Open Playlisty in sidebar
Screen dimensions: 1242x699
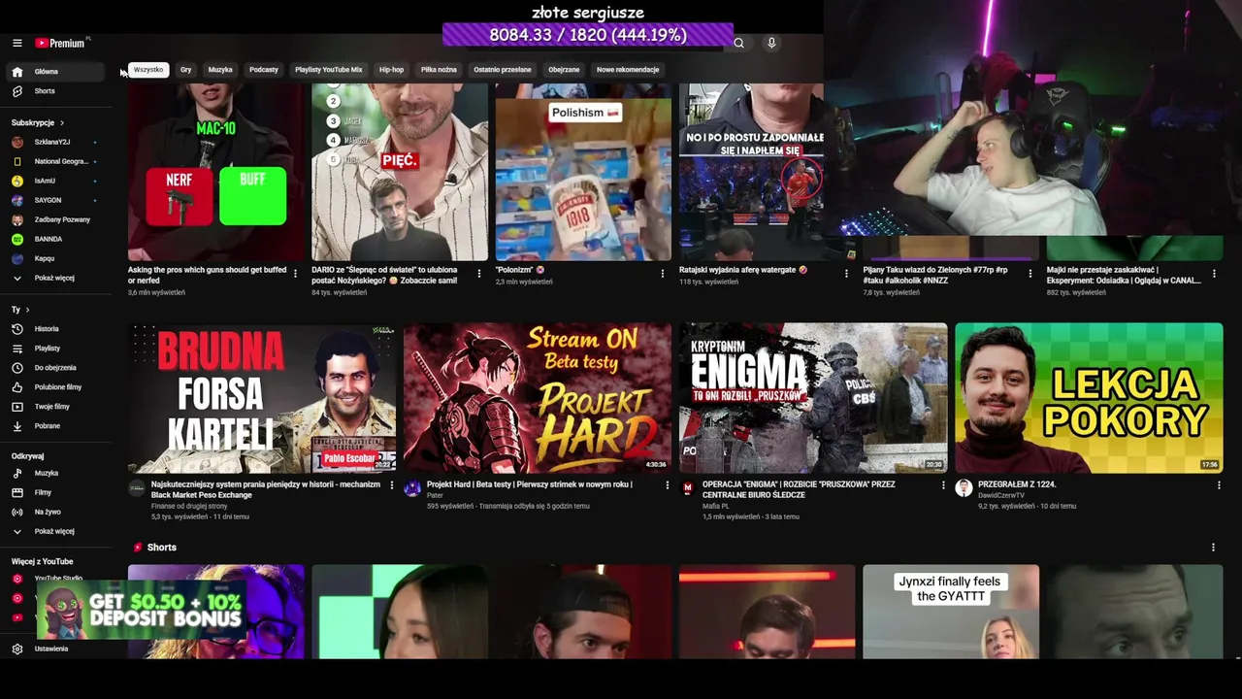tap(56, 349)
